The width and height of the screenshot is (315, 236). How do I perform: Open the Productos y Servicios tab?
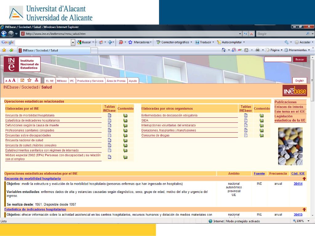click(90, 81)
